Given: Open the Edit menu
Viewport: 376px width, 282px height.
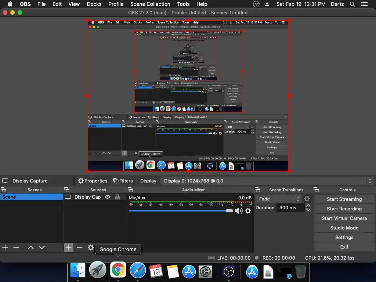Looking at the screenshot, I should click(x=57, y=4).
